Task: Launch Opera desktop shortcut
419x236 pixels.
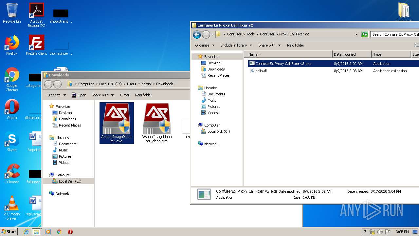Action: (x=12, y=109)
